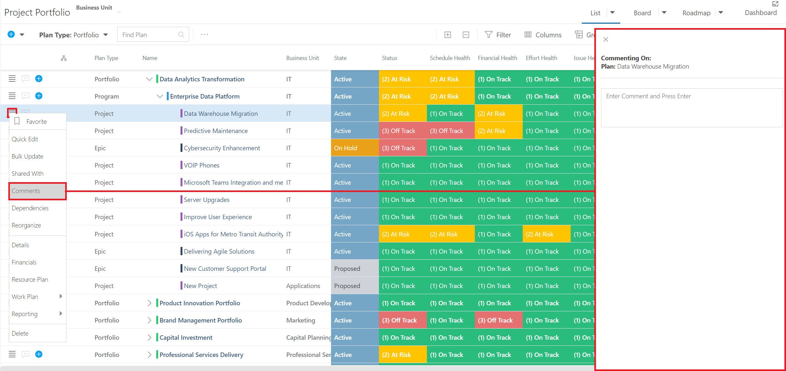Click the pop-out external window icon above Dashboard
786x371 pixels.
(x=775, y=4)
